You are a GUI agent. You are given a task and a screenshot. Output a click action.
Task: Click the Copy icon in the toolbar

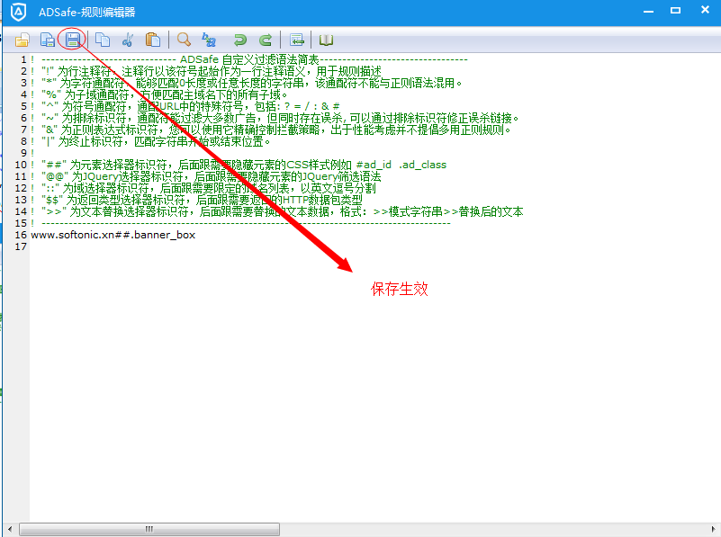103,40
